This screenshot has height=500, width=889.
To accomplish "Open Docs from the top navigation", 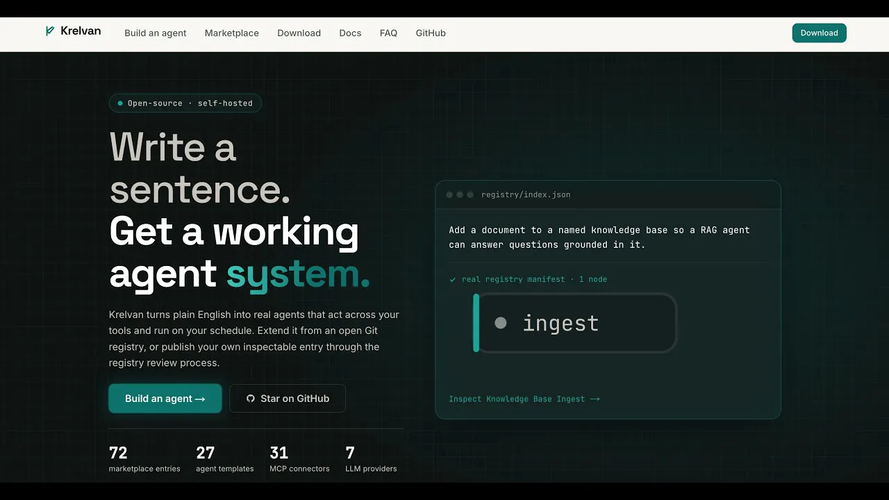I will click(x=350, y=33).
